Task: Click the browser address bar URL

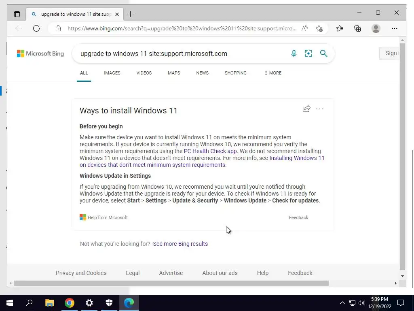Action: point(182,28)
